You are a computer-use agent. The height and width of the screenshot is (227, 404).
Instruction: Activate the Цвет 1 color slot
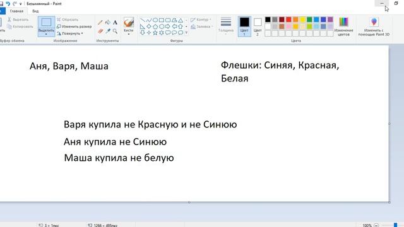click(244, 26)
